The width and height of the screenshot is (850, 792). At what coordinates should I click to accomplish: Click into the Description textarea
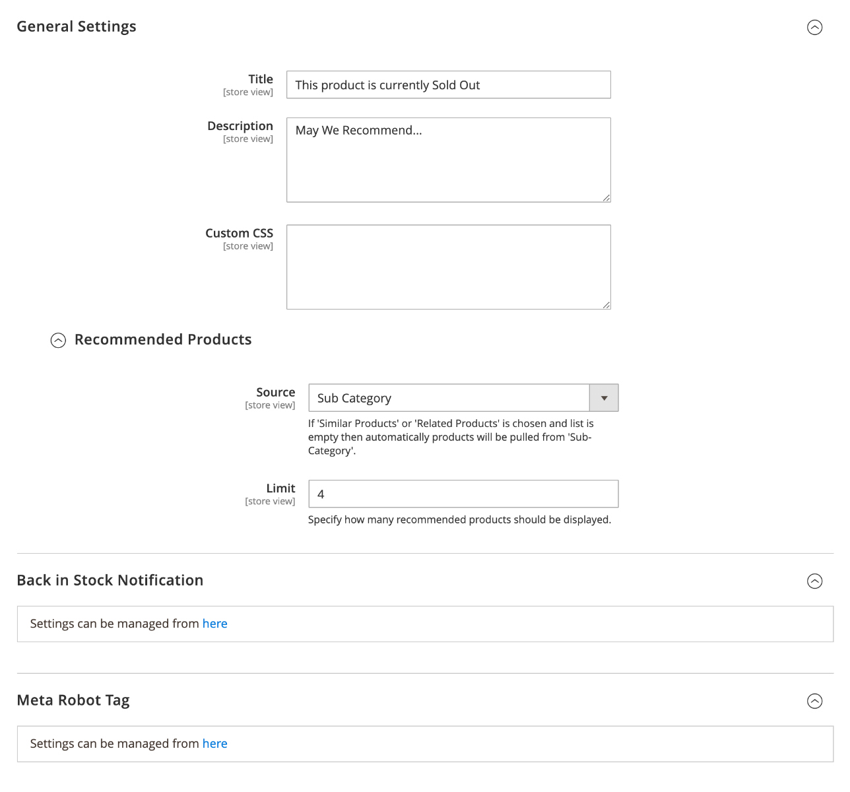(x=449, y=160)
